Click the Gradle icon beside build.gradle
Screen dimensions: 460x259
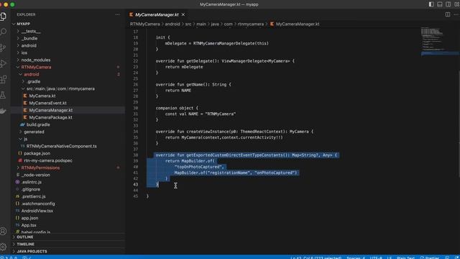tap(22, 124)
